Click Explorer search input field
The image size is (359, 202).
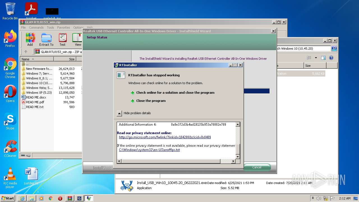point(304,49)
